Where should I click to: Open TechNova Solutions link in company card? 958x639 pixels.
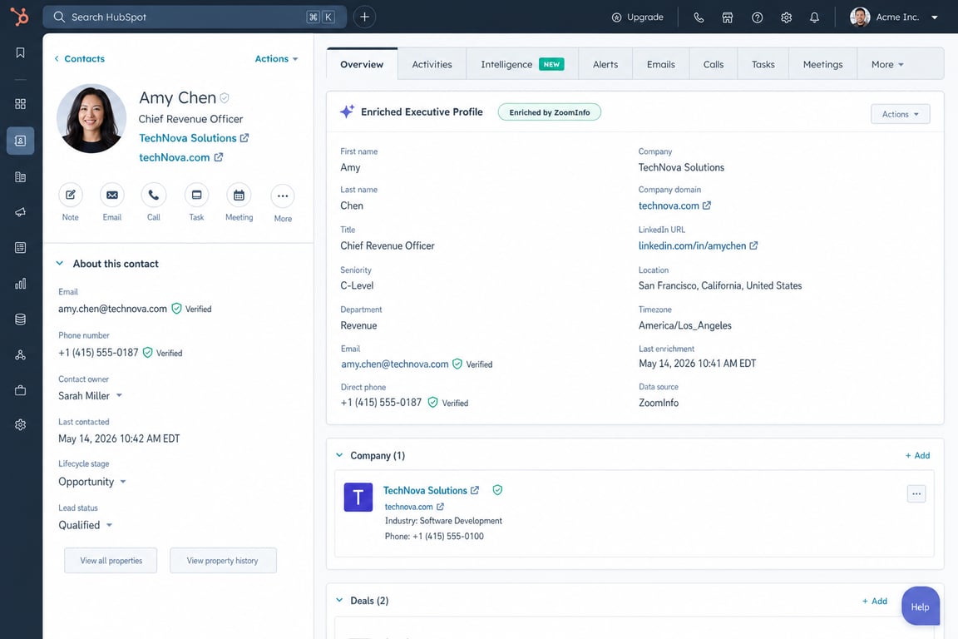(x=431, y=490)
